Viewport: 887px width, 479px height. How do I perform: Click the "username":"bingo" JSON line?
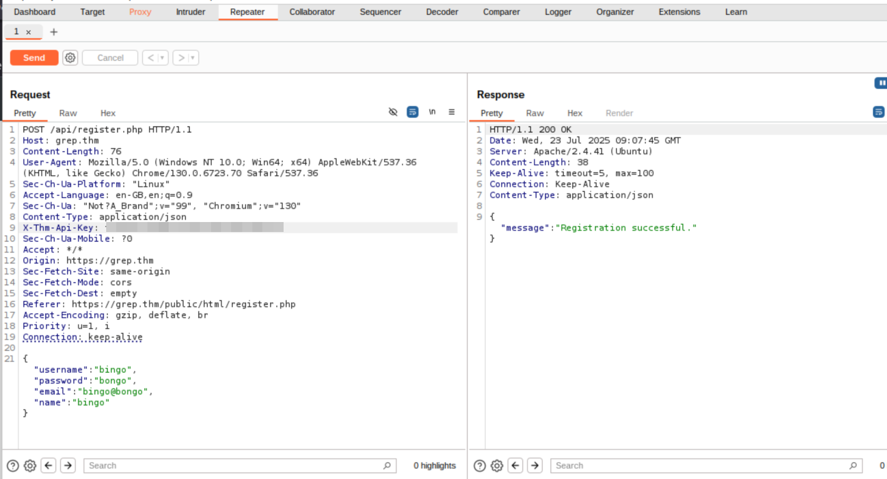(85, 370)
